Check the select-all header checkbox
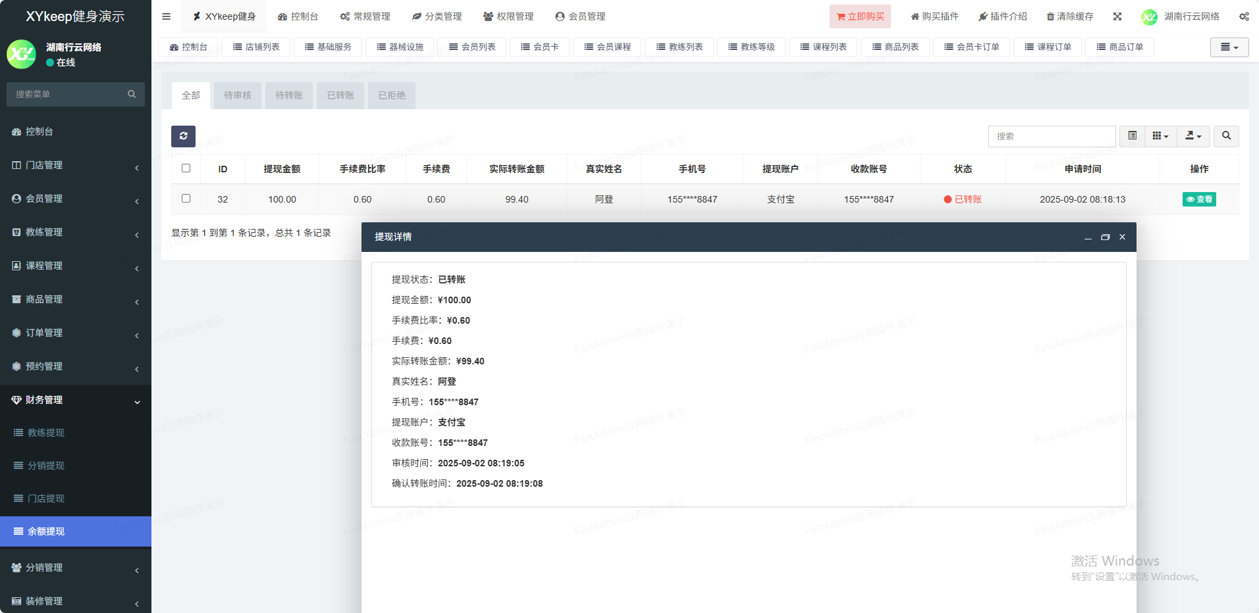Viewport: 1259px width, 613px height. [x=186, y=168]
